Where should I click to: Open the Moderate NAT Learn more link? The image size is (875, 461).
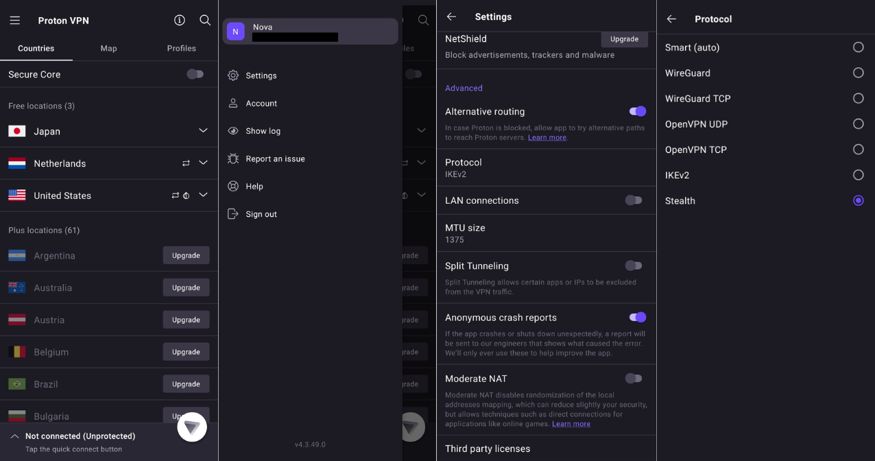pyautogui.click(x=571, y=423)
